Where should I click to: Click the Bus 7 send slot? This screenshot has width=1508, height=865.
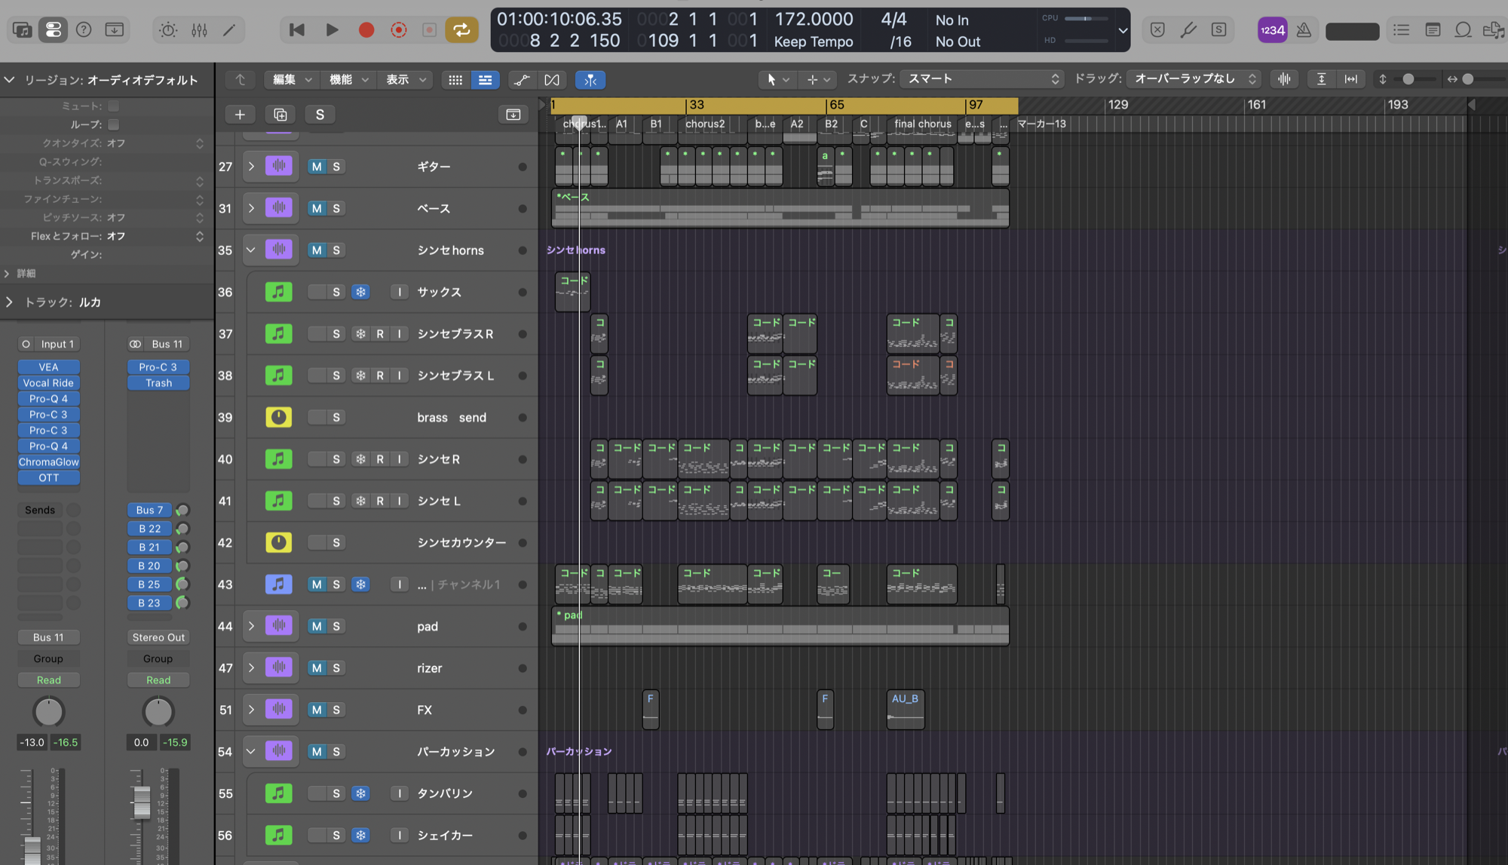149,511
